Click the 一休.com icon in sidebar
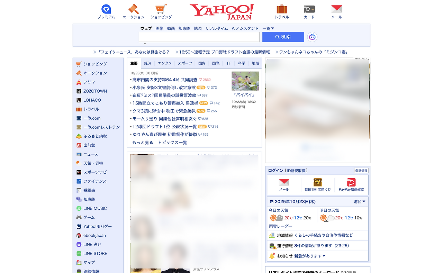The width and height of the screenshot is (443, 273). [x=79, y=118]
